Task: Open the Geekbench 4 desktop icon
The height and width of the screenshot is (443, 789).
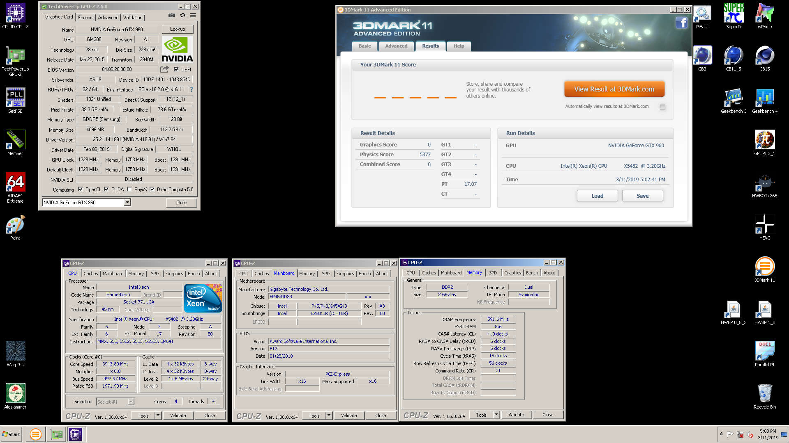Action: pyautogui.click(x=765, y=100)
